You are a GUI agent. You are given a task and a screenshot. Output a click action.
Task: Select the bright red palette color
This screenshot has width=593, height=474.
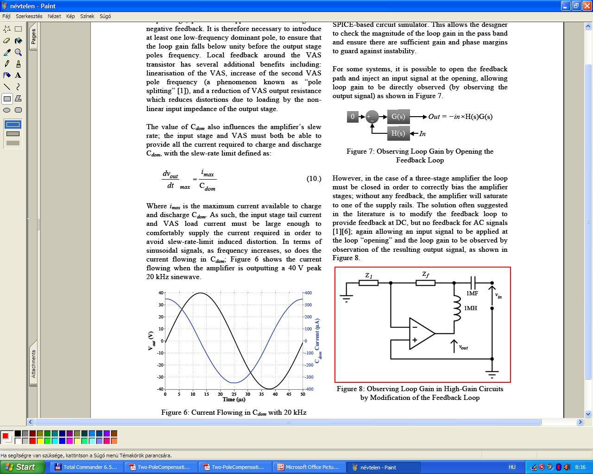(32, 441)
